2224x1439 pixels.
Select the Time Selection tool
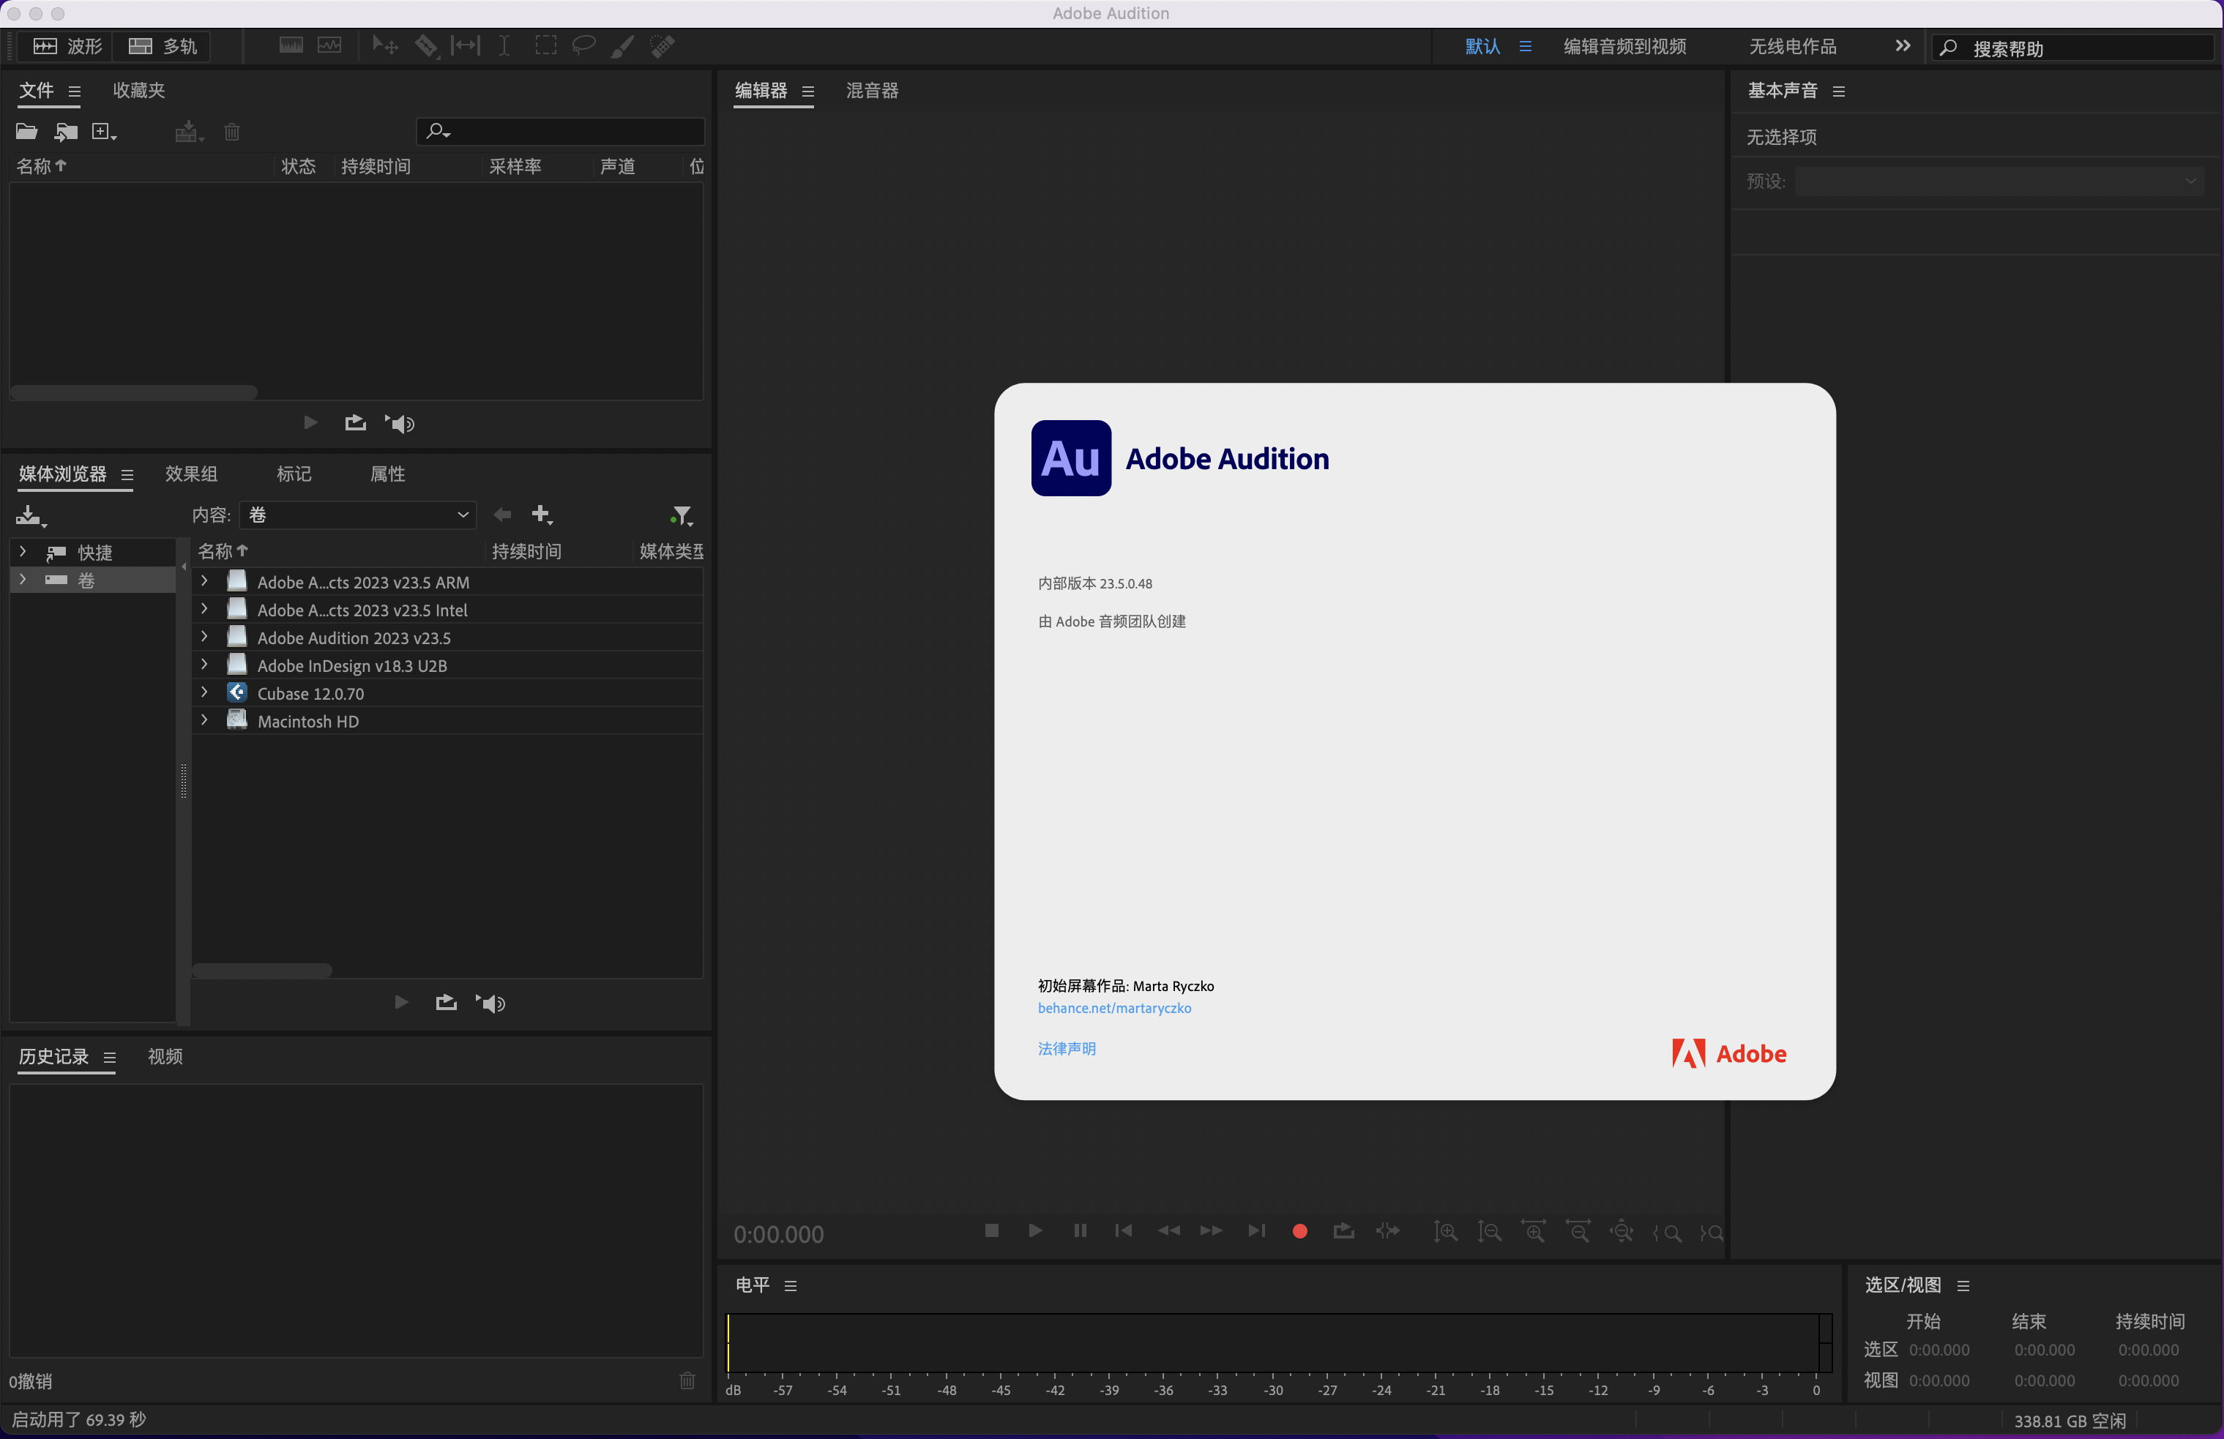(x=504, y=45)
